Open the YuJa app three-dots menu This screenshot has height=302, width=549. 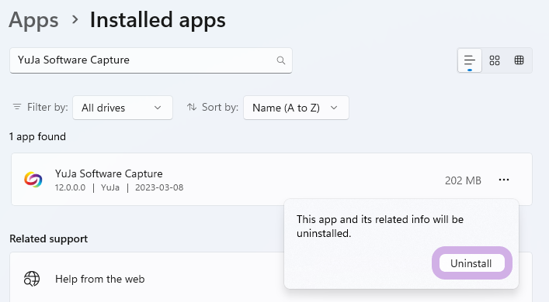(x=504, y=180)
